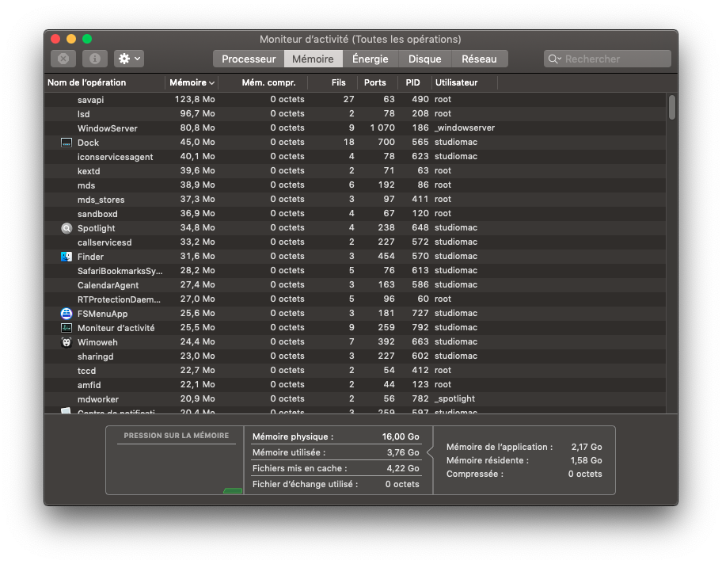Open the process info (i) button
The height and width of the screenshot is (564, 722).
(x=95, y=59)
